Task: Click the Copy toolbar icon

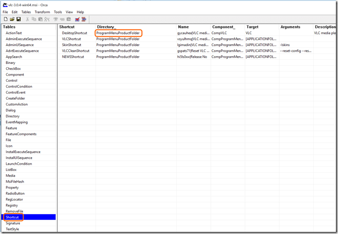Action: [34, 19]
